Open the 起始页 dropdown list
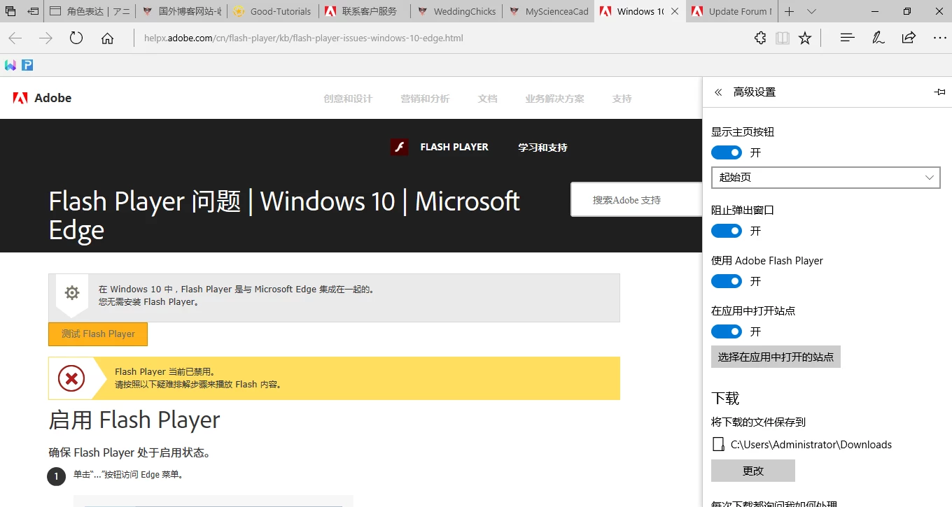This screenshot has height=507, width=952. 825,178
